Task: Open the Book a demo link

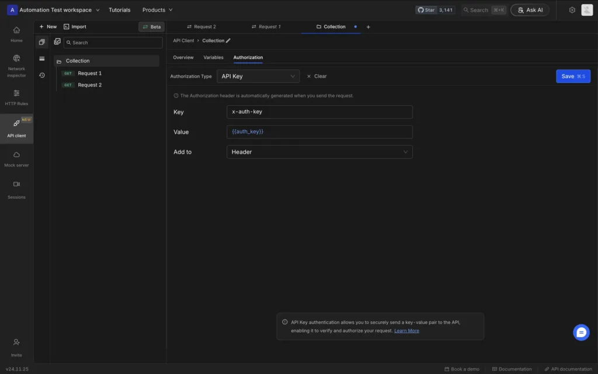Action: [x=461, y=369]
